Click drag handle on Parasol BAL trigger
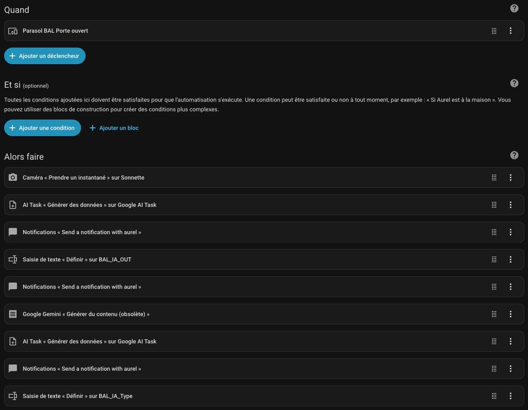 click(494, 31)
